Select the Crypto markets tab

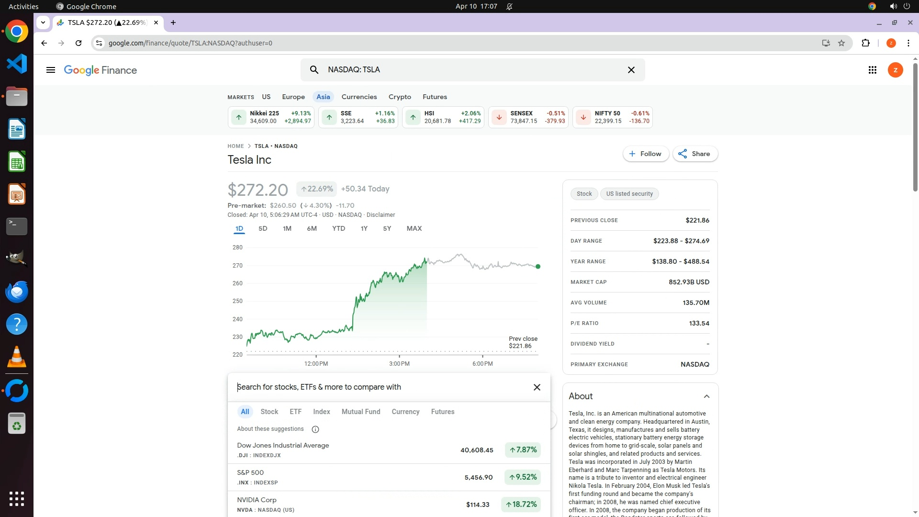pos(400,97)
